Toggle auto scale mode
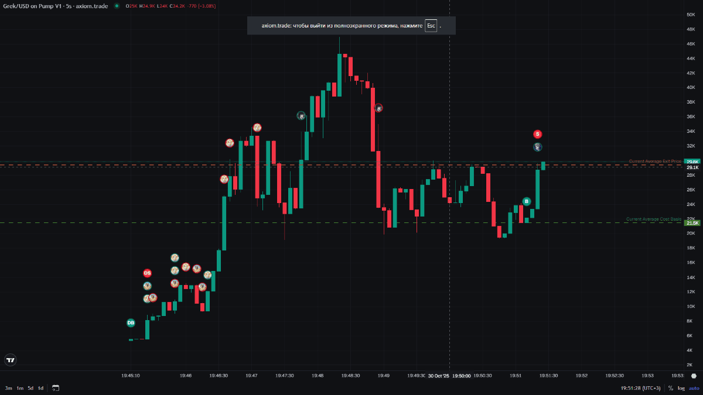The width and height of the screenshot is (703, 395). (x=694, y=388)
